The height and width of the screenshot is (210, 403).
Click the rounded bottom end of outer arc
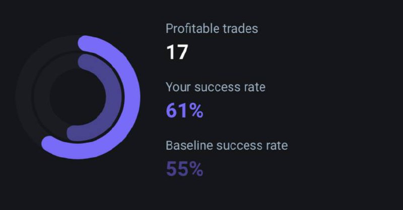point(49,145)
